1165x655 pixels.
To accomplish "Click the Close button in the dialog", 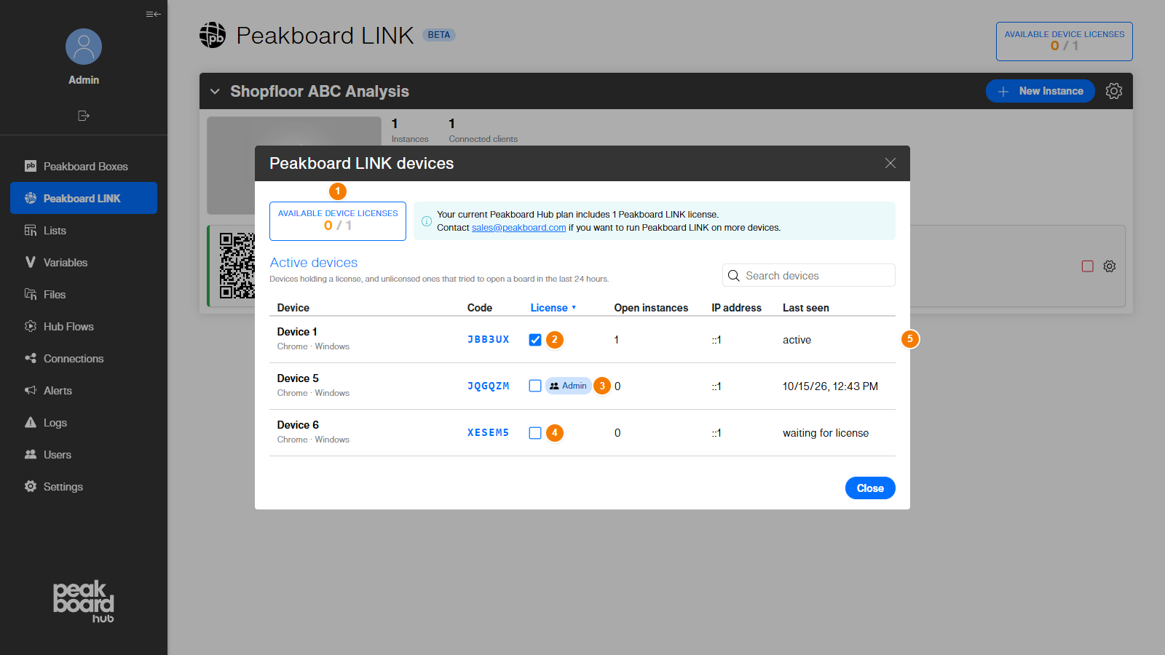I will (x=870, y=488).
